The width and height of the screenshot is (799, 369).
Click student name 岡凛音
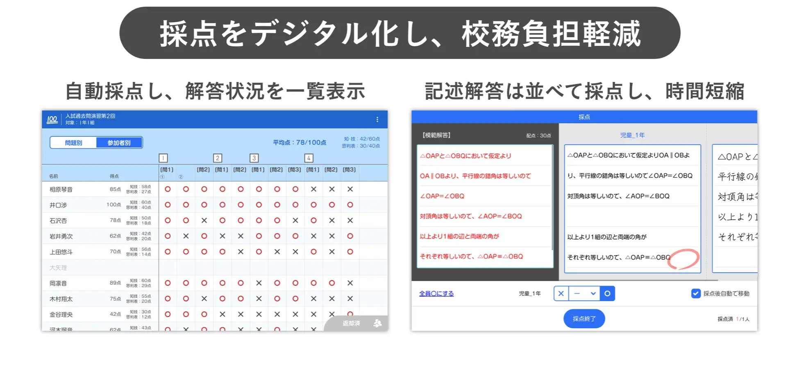[x=58, y=283]
